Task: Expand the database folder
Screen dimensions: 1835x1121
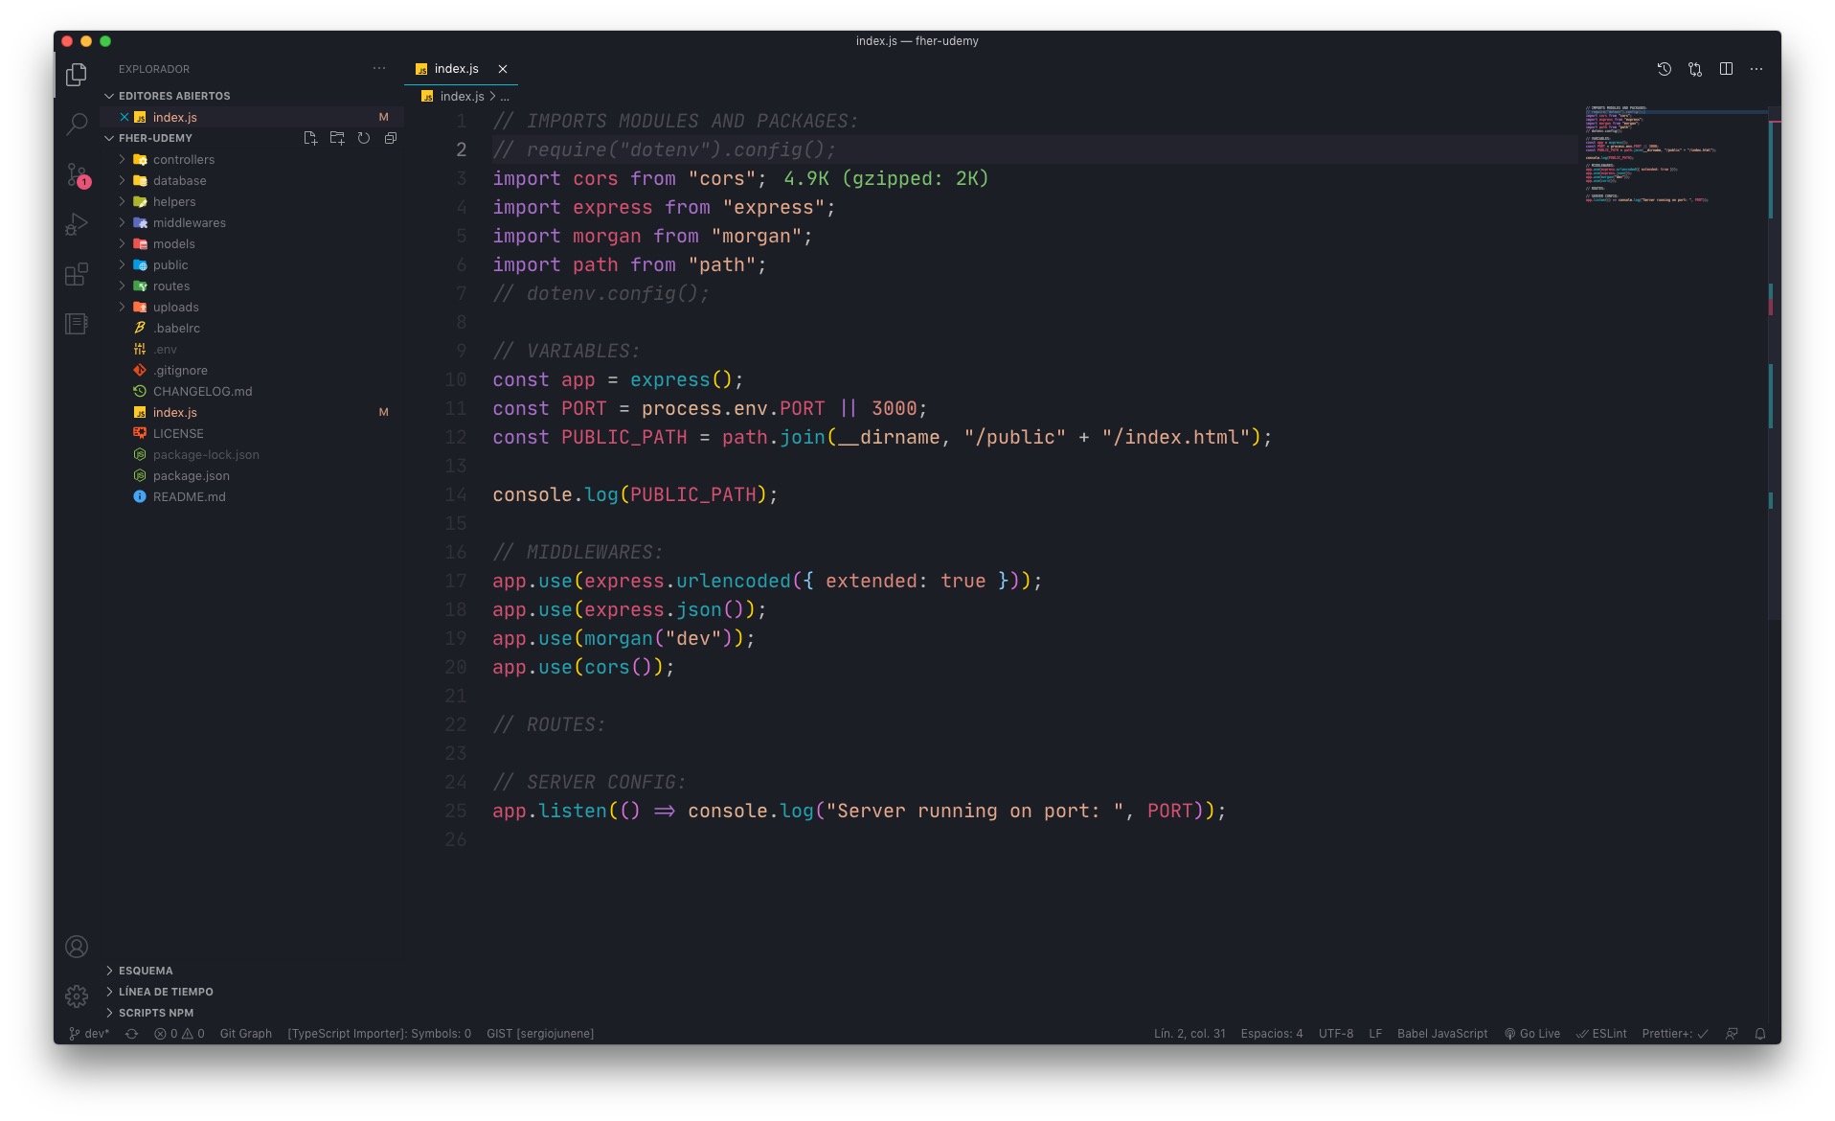Action: pos(253,181)
